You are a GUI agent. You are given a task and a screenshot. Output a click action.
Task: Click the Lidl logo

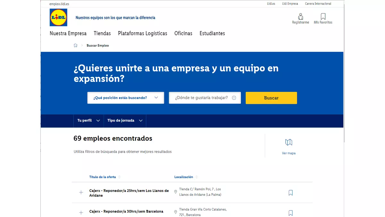coord(58,17)
